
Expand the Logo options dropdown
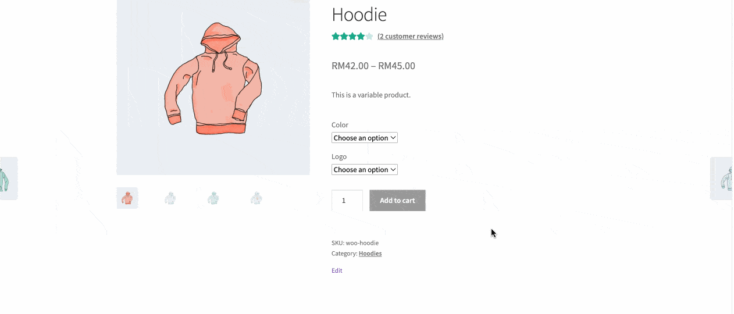364,170
